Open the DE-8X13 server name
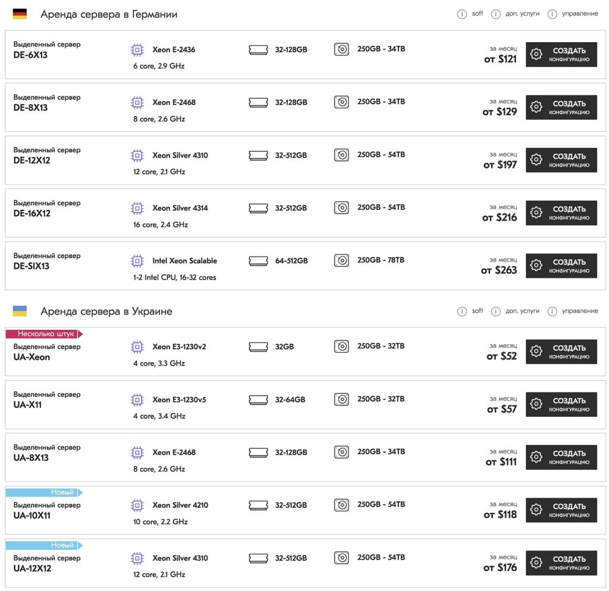 point(30,108)
